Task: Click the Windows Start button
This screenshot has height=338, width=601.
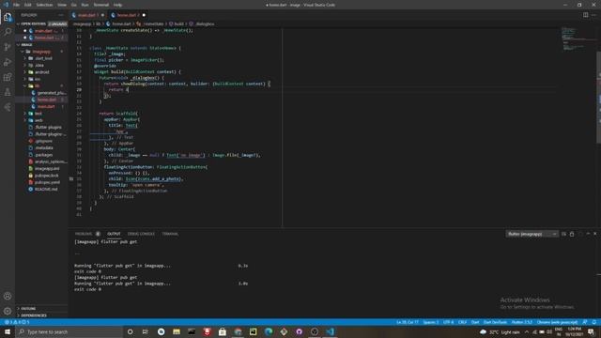Action: [8, 331]
